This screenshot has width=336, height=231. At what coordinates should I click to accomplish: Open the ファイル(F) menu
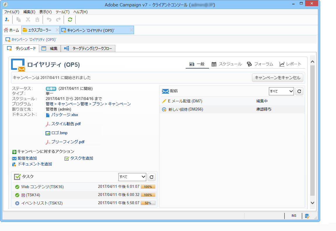(x=12, y=12)
